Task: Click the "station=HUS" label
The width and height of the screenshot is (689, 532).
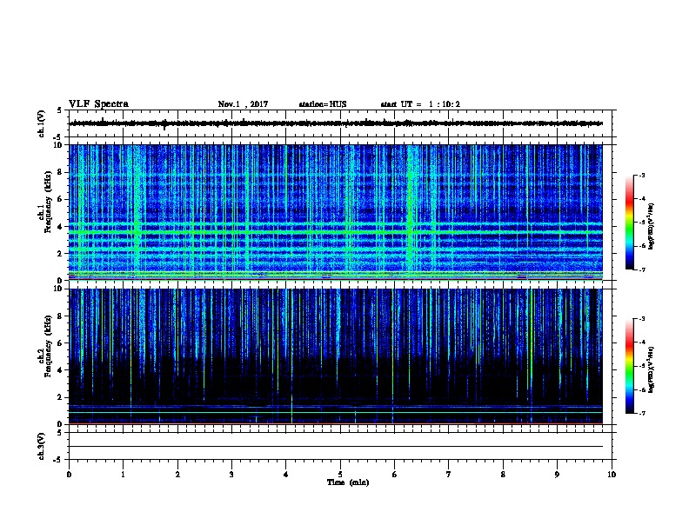Action: (x=323, y=104)
